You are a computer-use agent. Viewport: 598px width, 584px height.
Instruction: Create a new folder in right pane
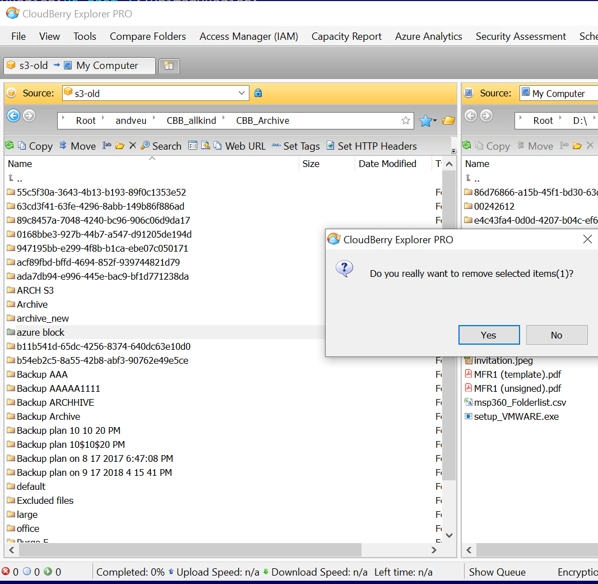577,145
